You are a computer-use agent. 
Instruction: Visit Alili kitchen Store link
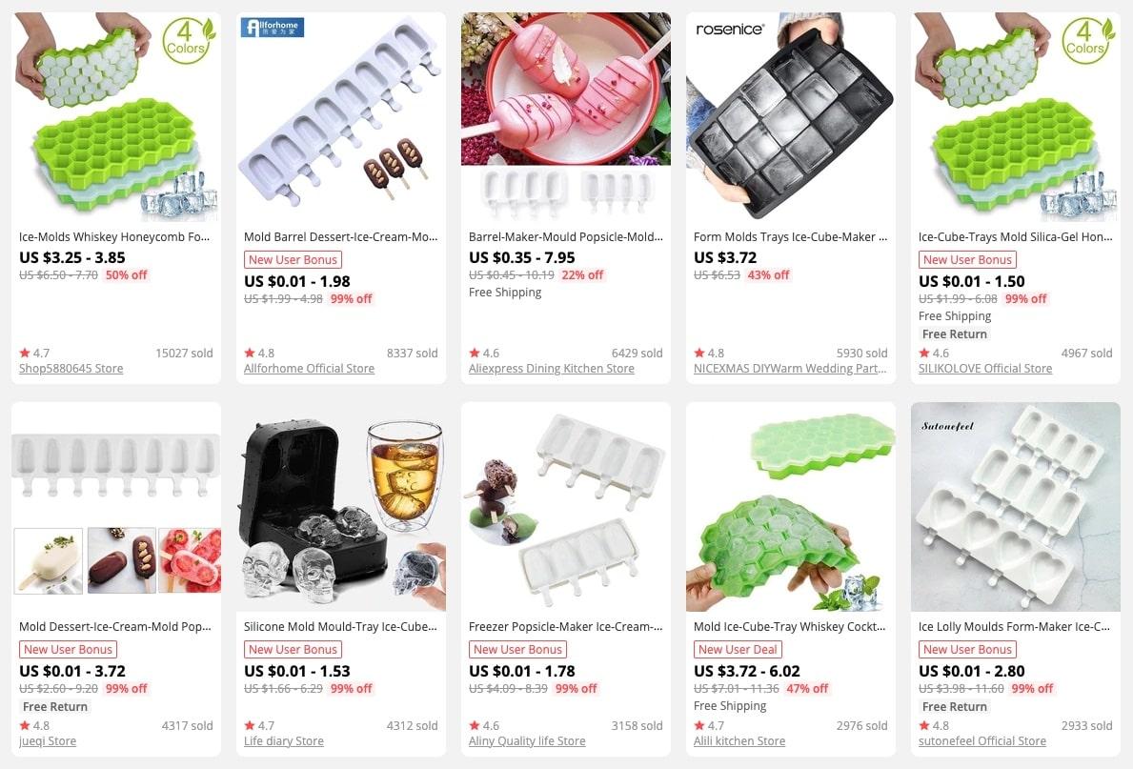coord(739,741)
